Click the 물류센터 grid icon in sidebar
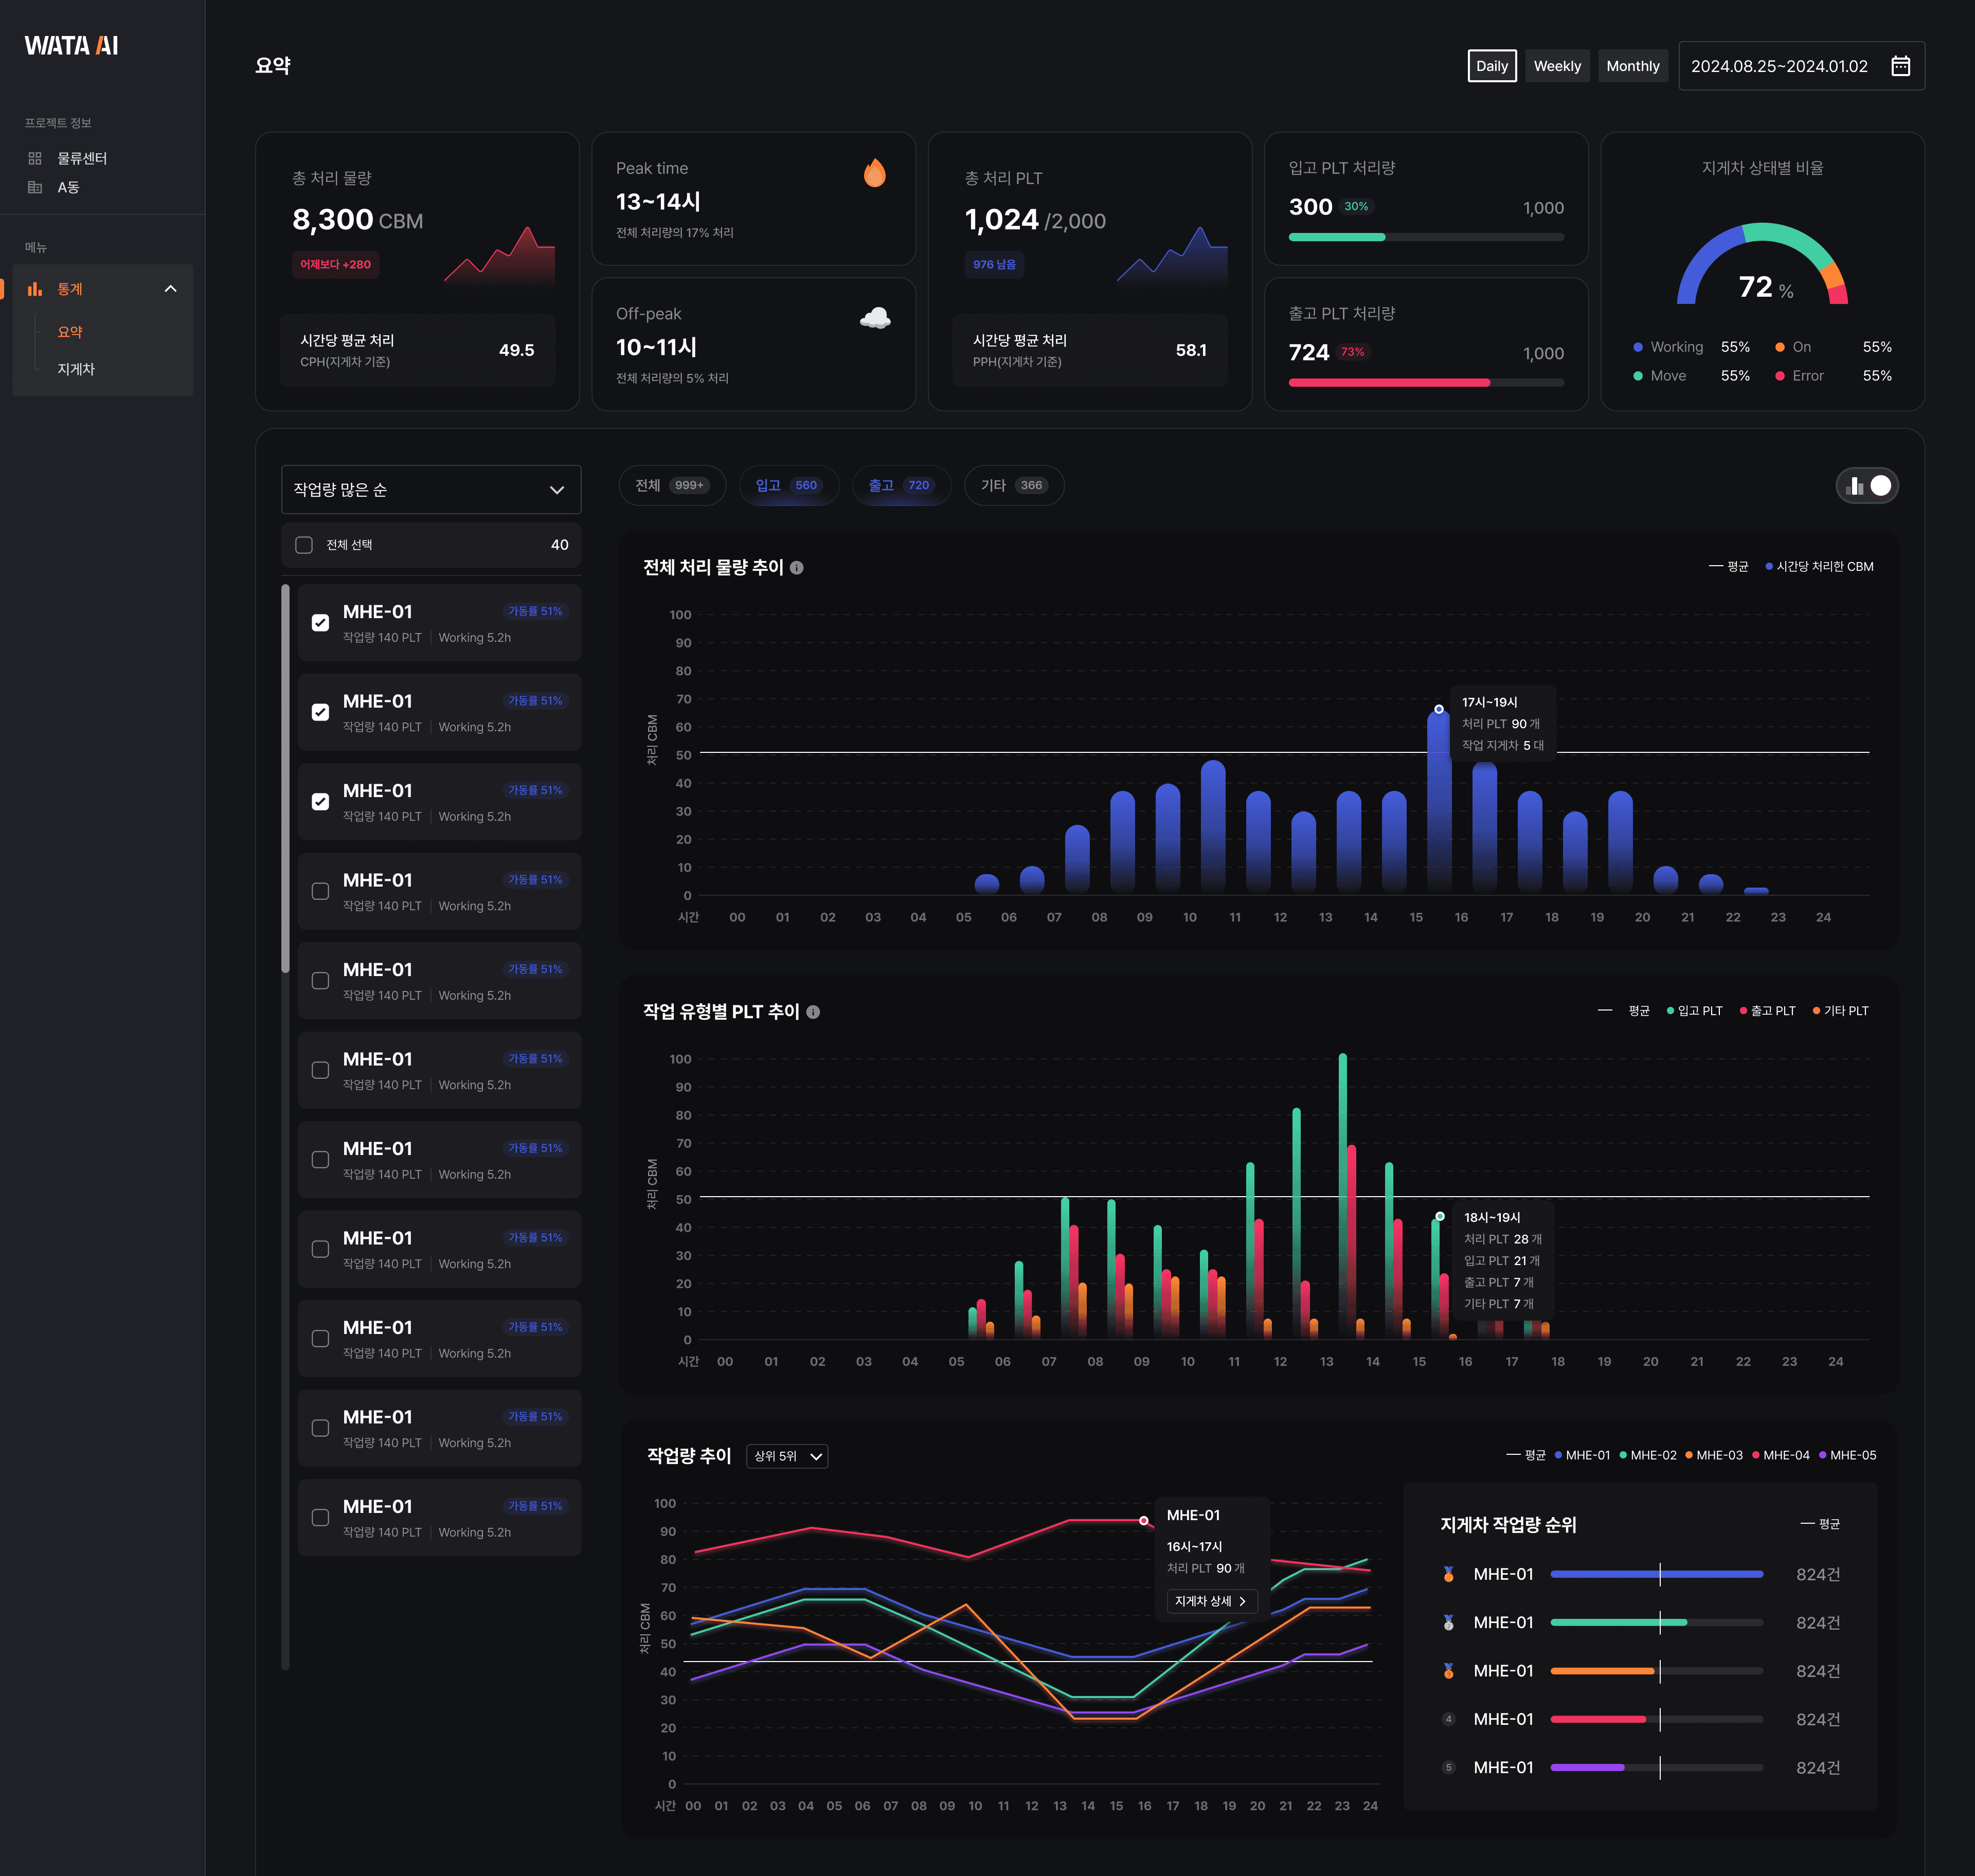1975x1876 pixels. pyautogui.click(x=35, y=158)
